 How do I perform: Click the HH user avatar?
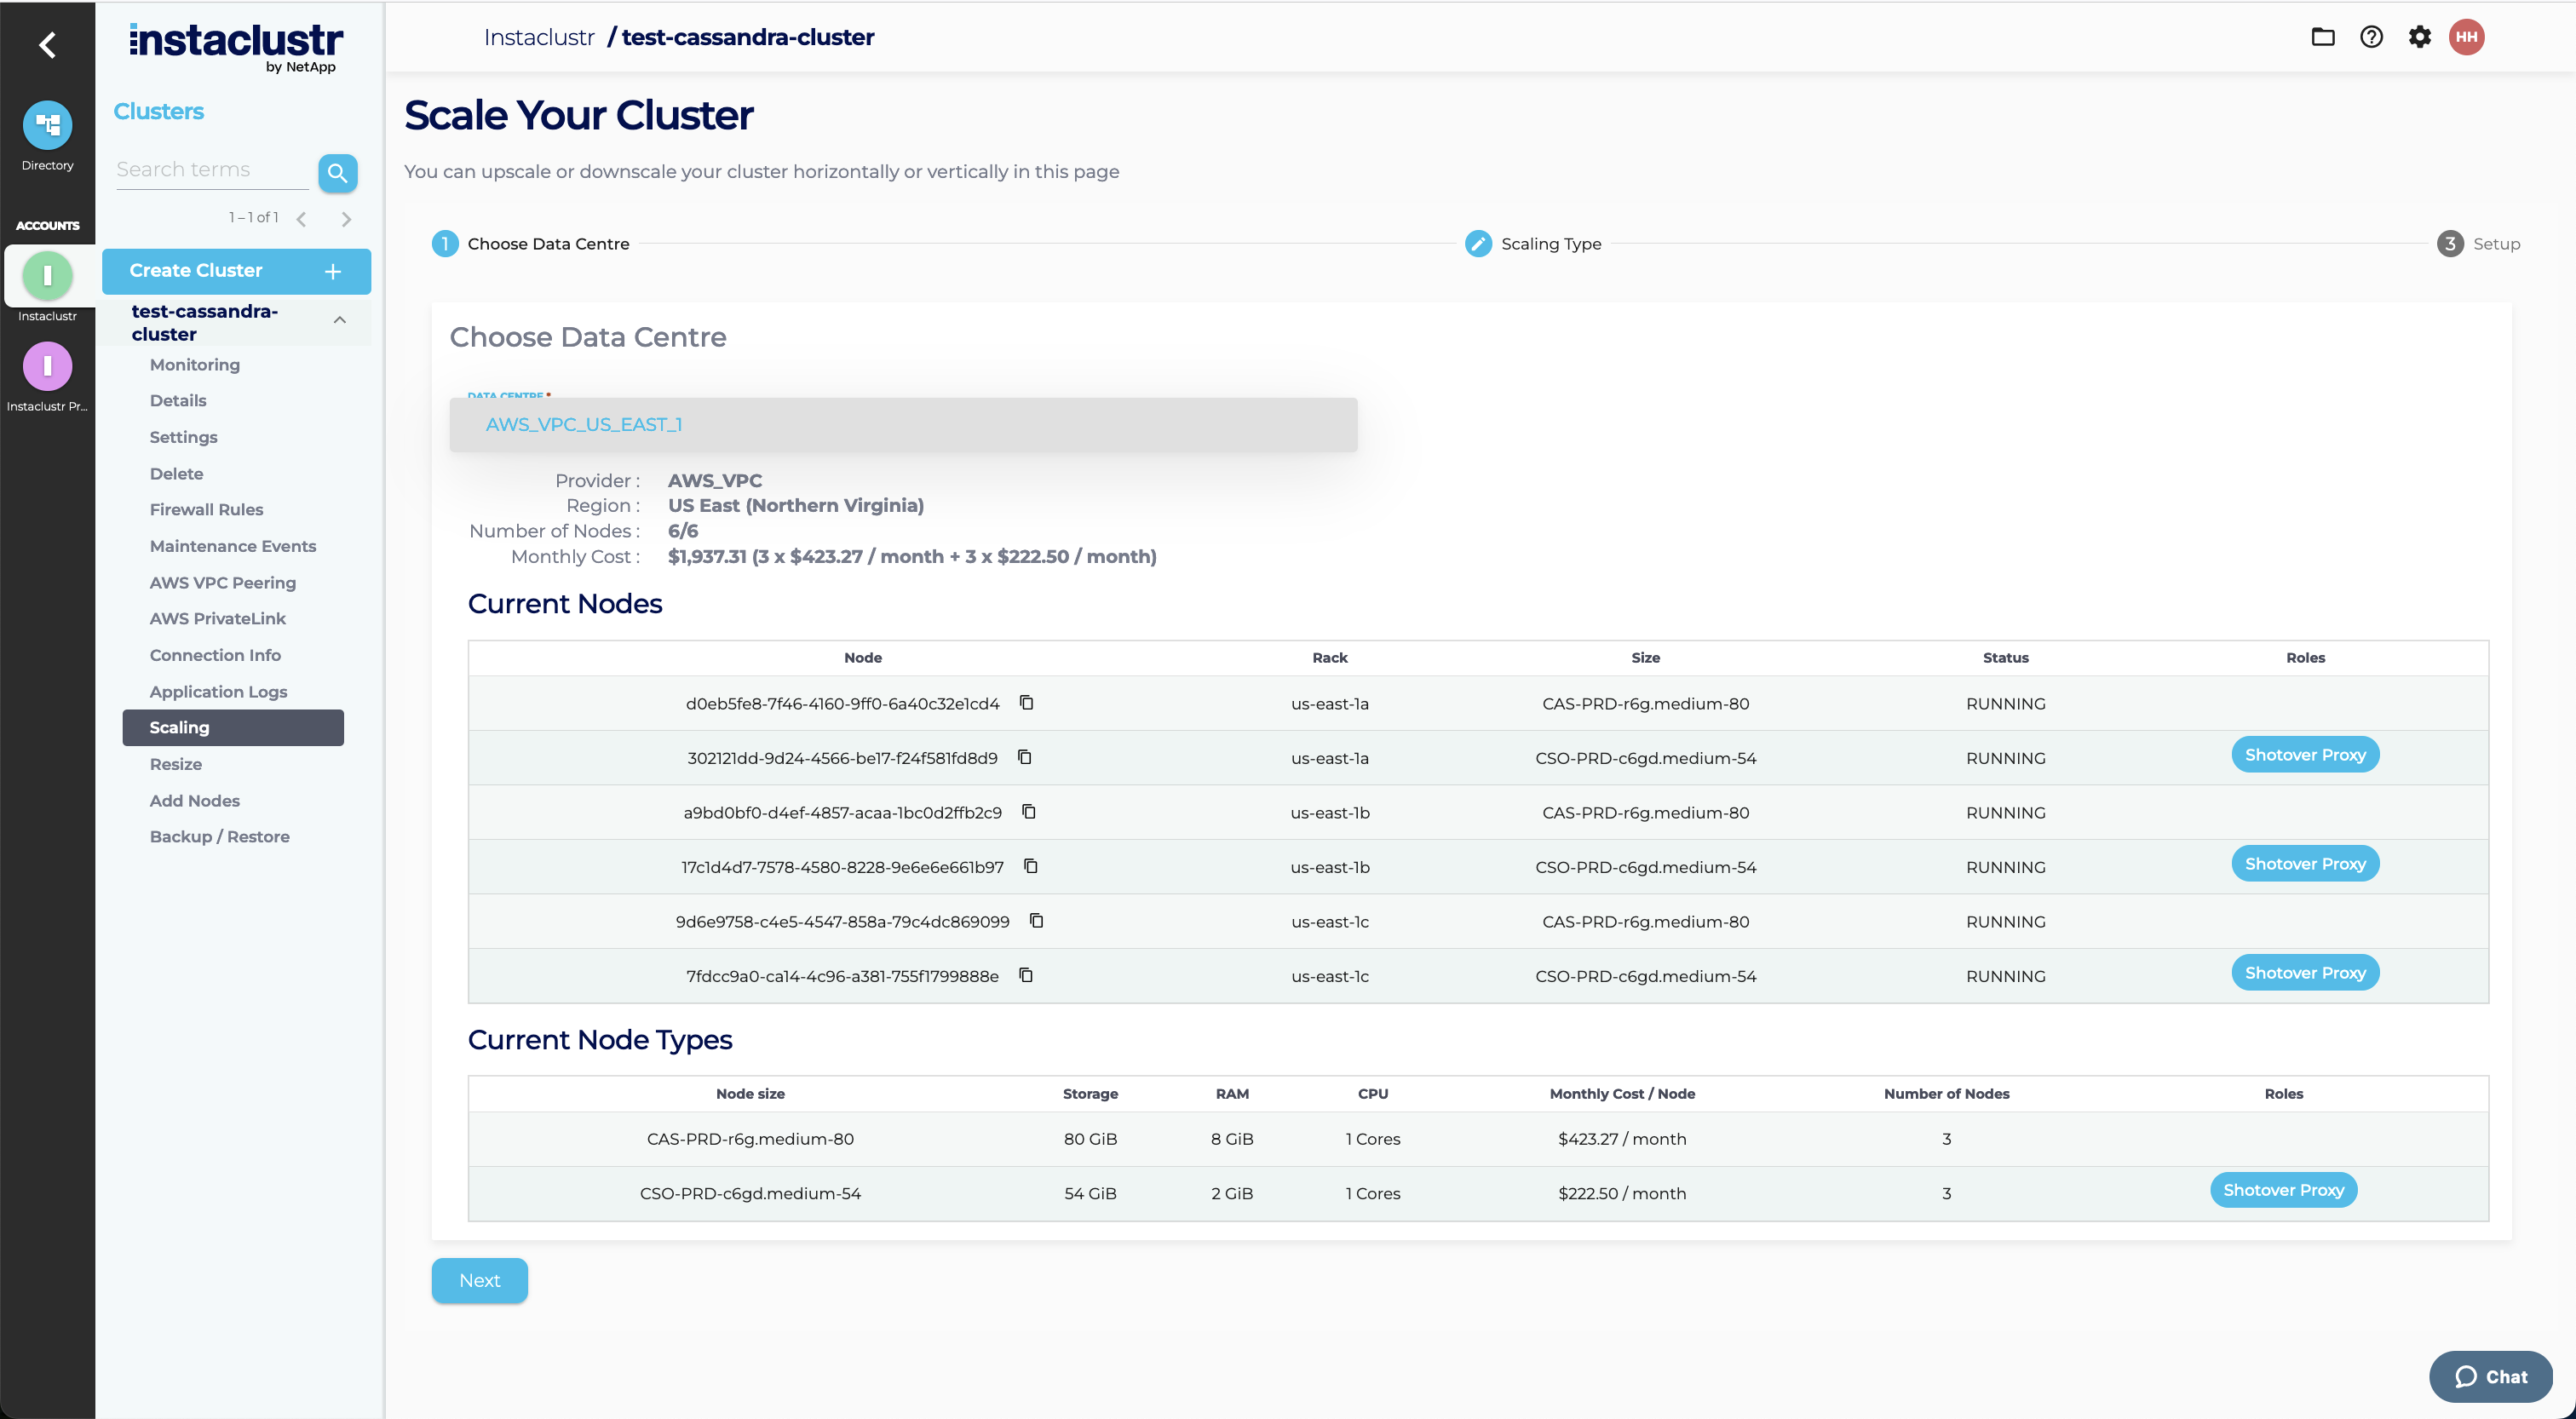(x=2466, y=37)
